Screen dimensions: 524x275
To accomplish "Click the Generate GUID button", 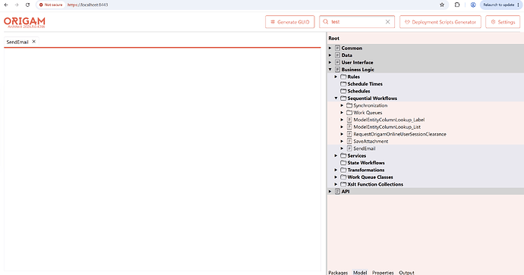I will [x=290, y=22].
